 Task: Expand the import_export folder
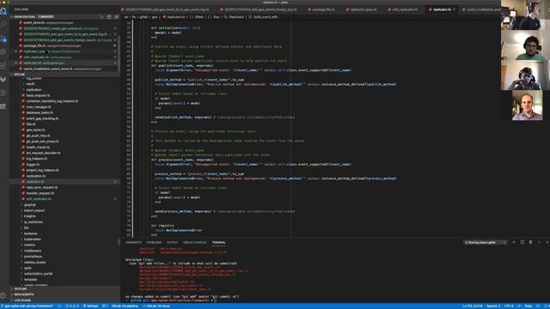34,210
